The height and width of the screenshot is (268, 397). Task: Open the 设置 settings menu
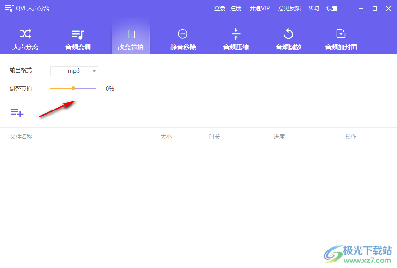pyautogui.click(x=332, y=8)
